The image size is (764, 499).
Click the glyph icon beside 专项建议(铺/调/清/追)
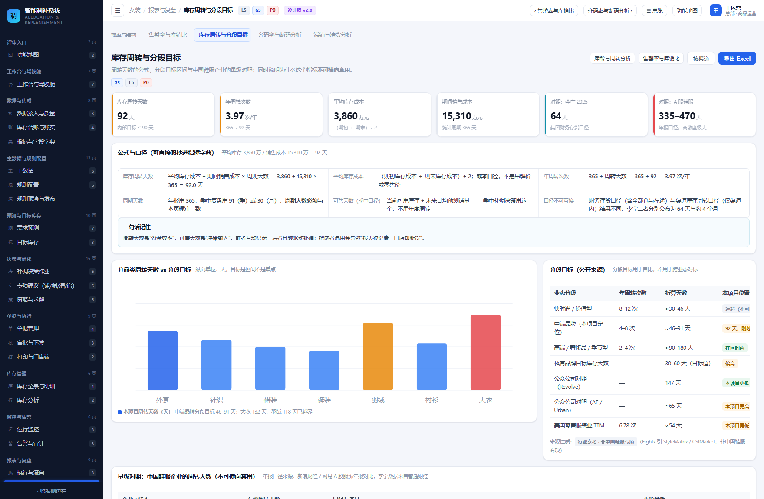click(10, 286)
